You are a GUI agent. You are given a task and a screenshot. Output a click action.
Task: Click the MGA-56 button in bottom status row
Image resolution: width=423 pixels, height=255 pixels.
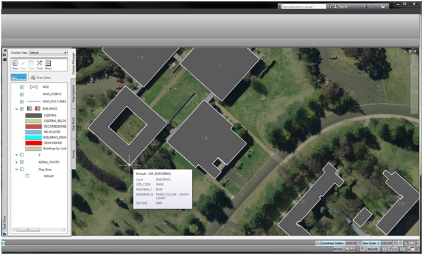point(373,248)
